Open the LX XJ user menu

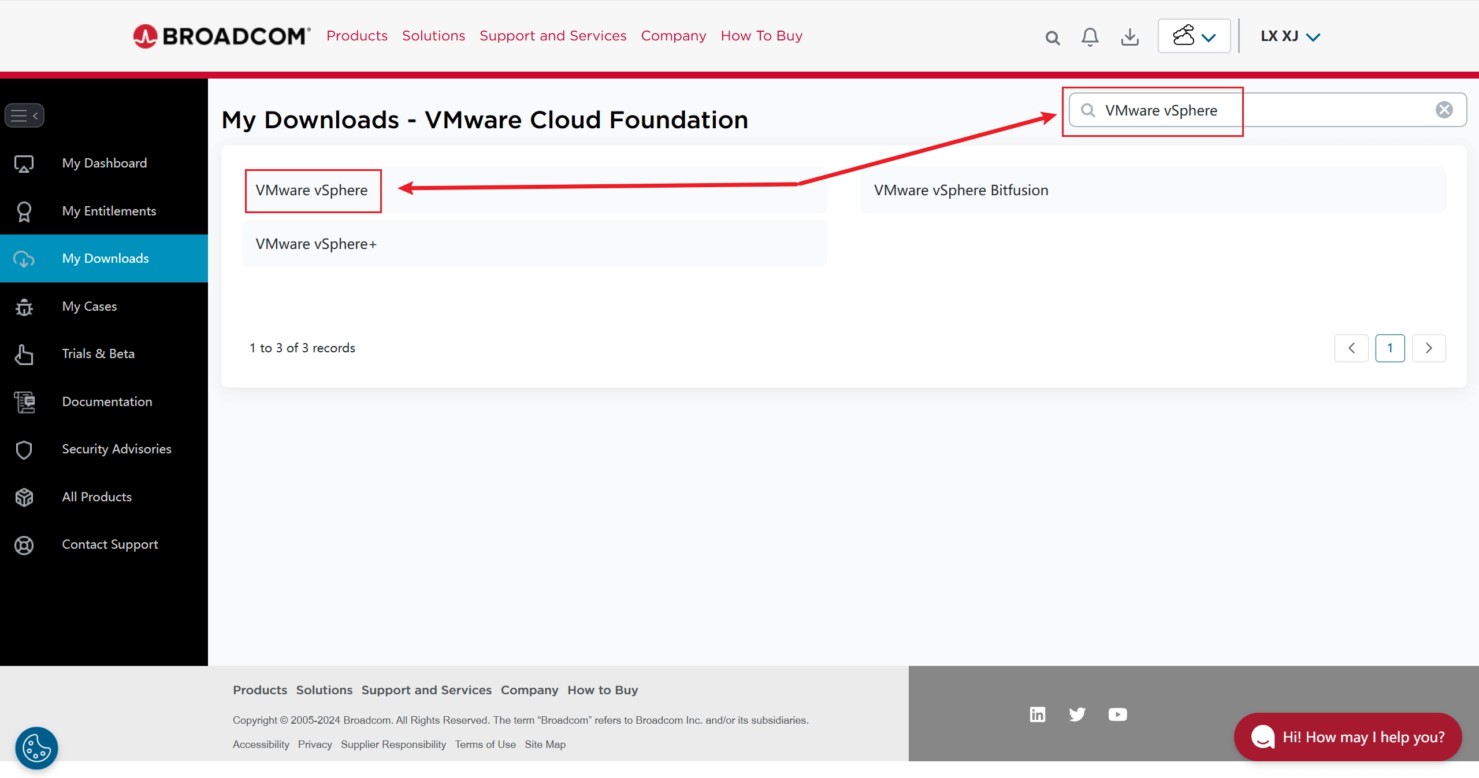pyautogui.click(x=1290, y=36)
